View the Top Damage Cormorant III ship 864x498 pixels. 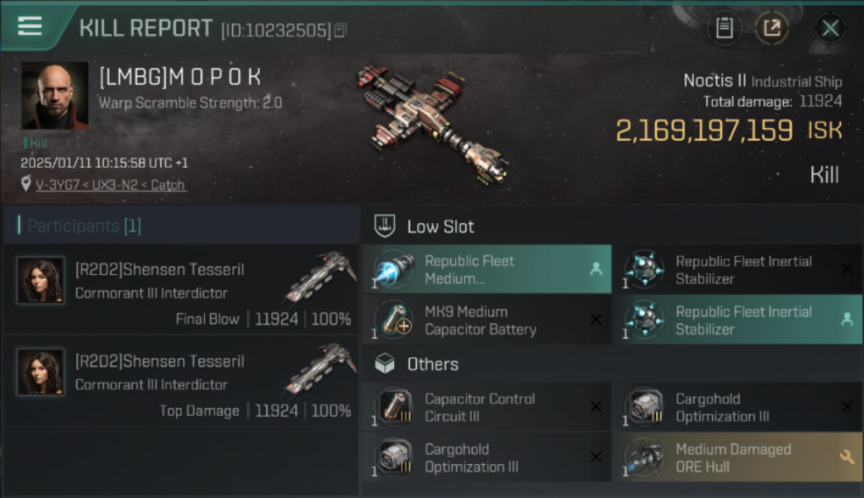click(x=323, y=369)
